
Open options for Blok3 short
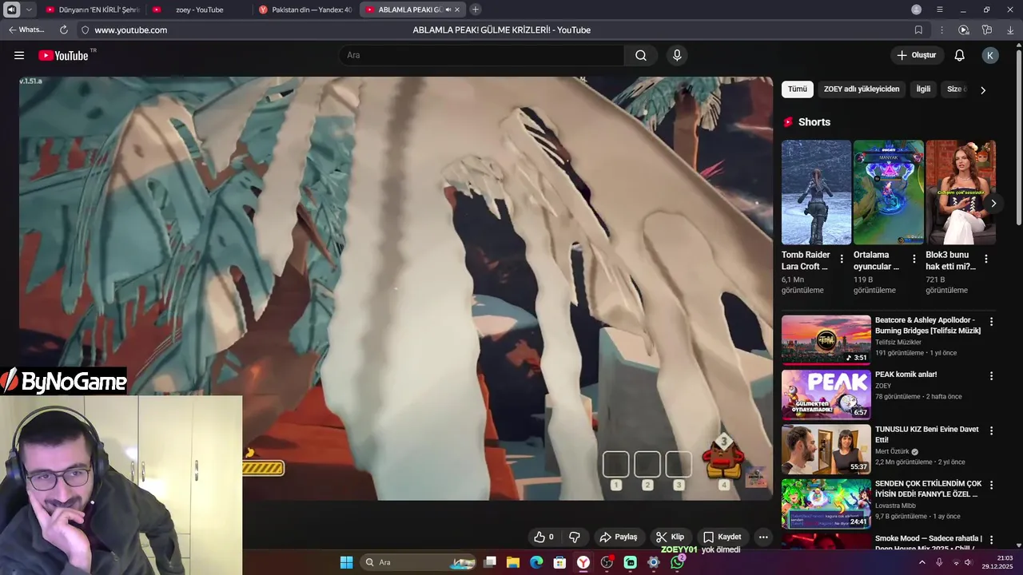tap(985, 259)
